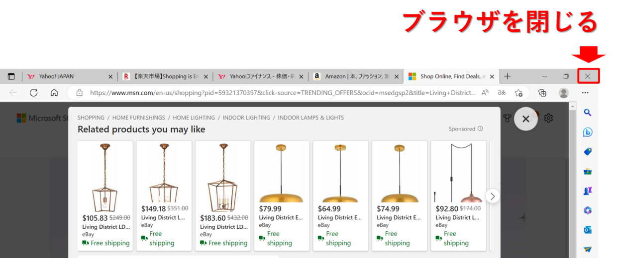Go to the browser Home page icon
The image size is (617, 258).
click(54, 93)
